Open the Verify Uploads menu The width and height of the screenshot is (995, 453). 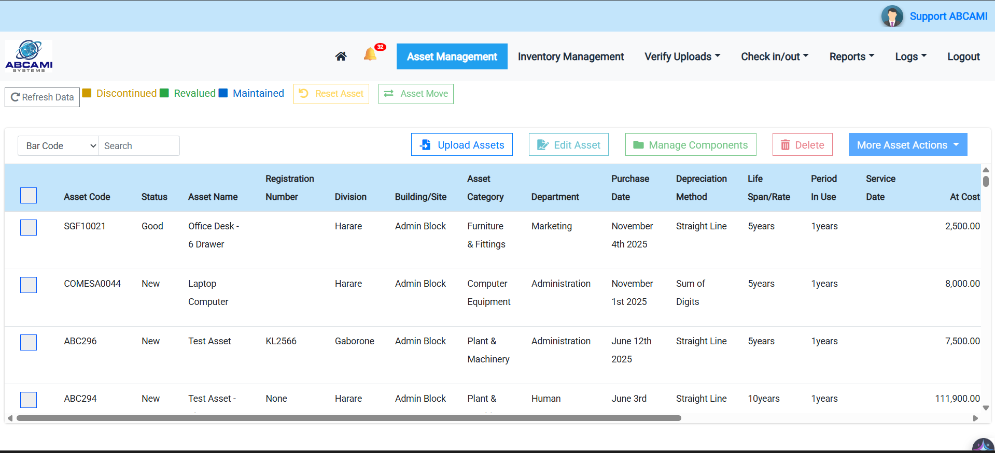tap(682, 56)
